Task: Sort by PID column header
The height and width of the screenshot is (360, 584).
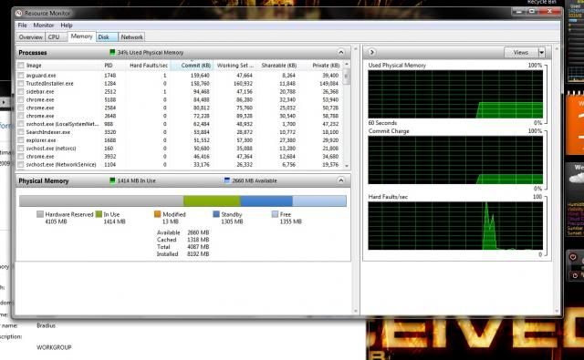Action: coord(109,65)
